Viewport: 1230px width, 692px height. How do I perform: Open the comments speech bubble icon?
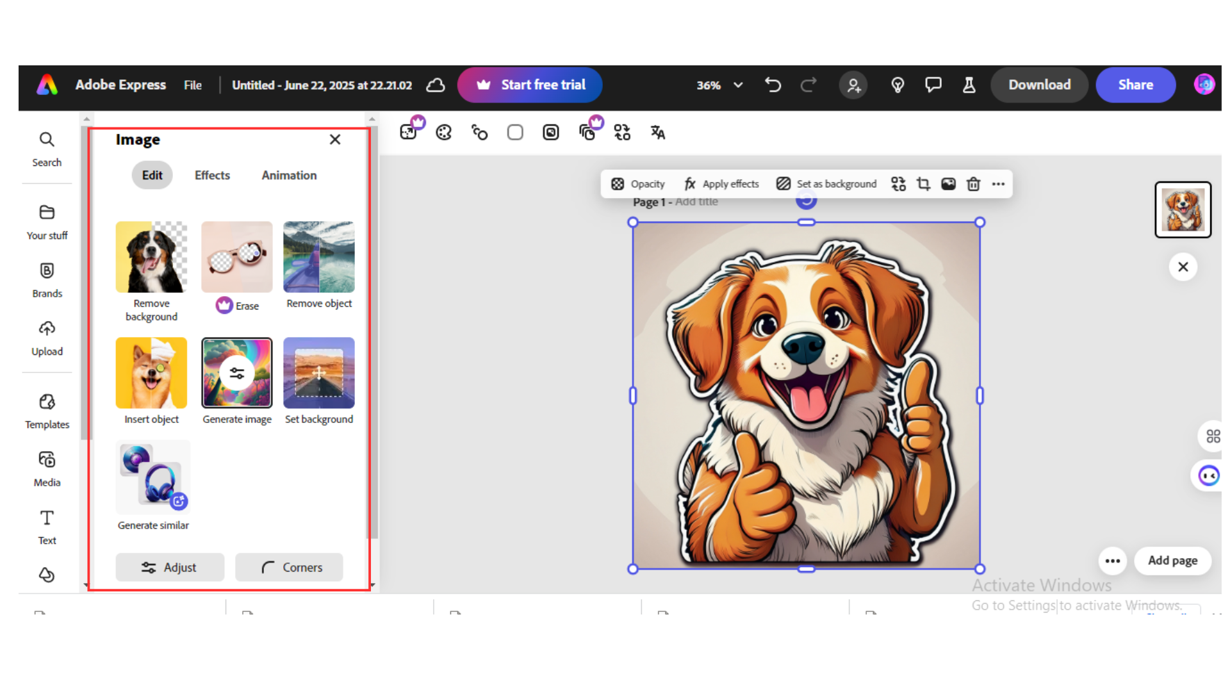(x=933, y=85)
